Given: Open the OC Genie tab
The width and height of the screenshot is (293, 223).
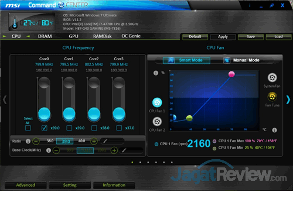Looking at the screenshot, I should tap(131, 36).
